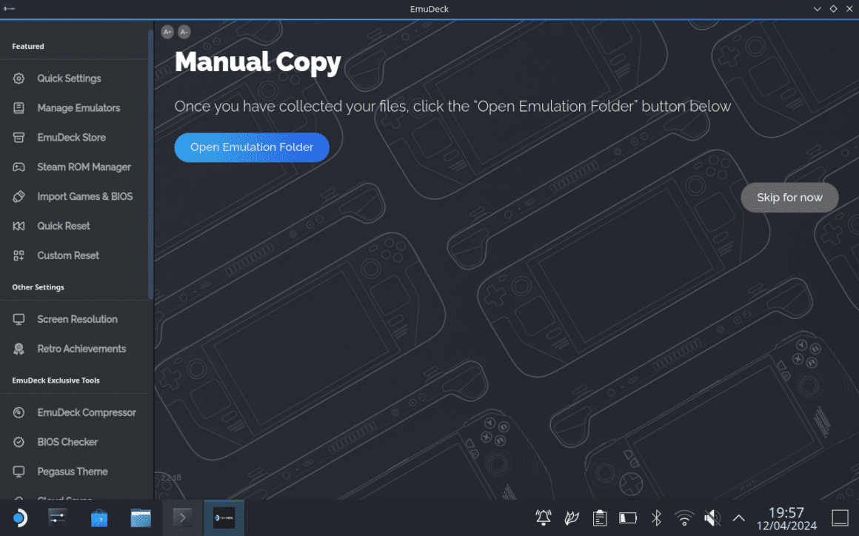Open clipboard widget in system tray
The image size is (859, 536).
(600, 517)
